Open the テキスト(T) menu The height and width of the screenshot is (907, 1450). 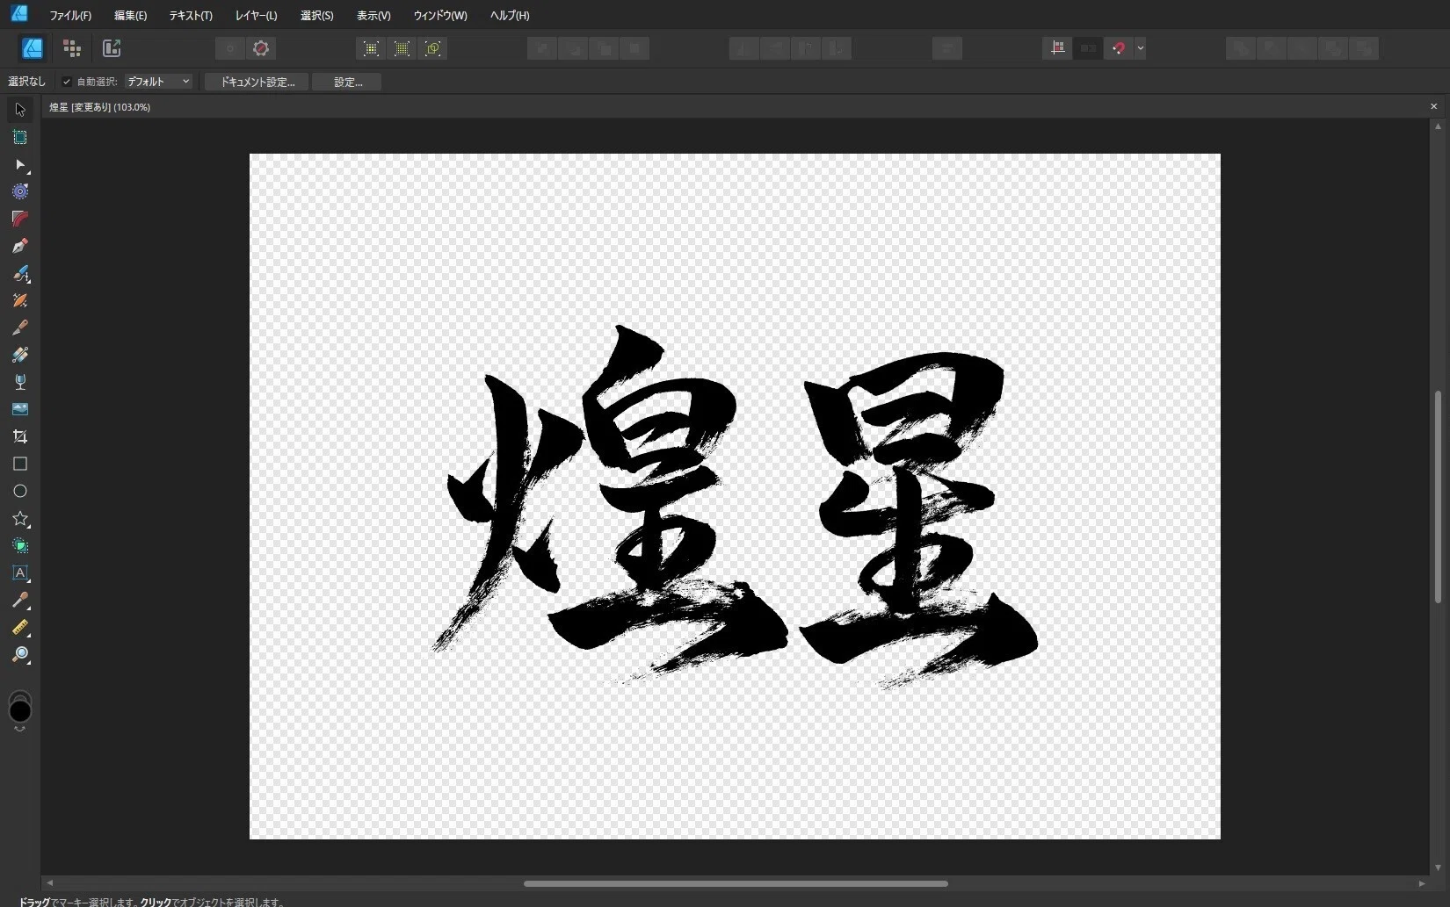pos(191,15)
